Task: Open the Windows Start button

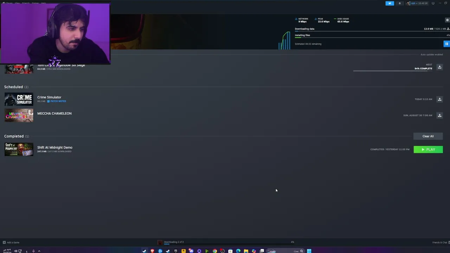Action: point(309,251)
